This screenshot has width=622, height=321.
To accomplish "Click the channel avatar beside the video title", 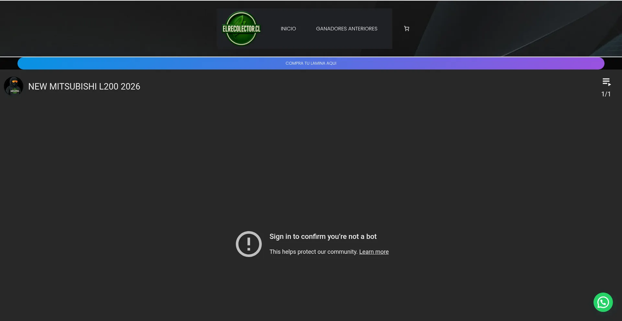I will (x=13, y=86).
